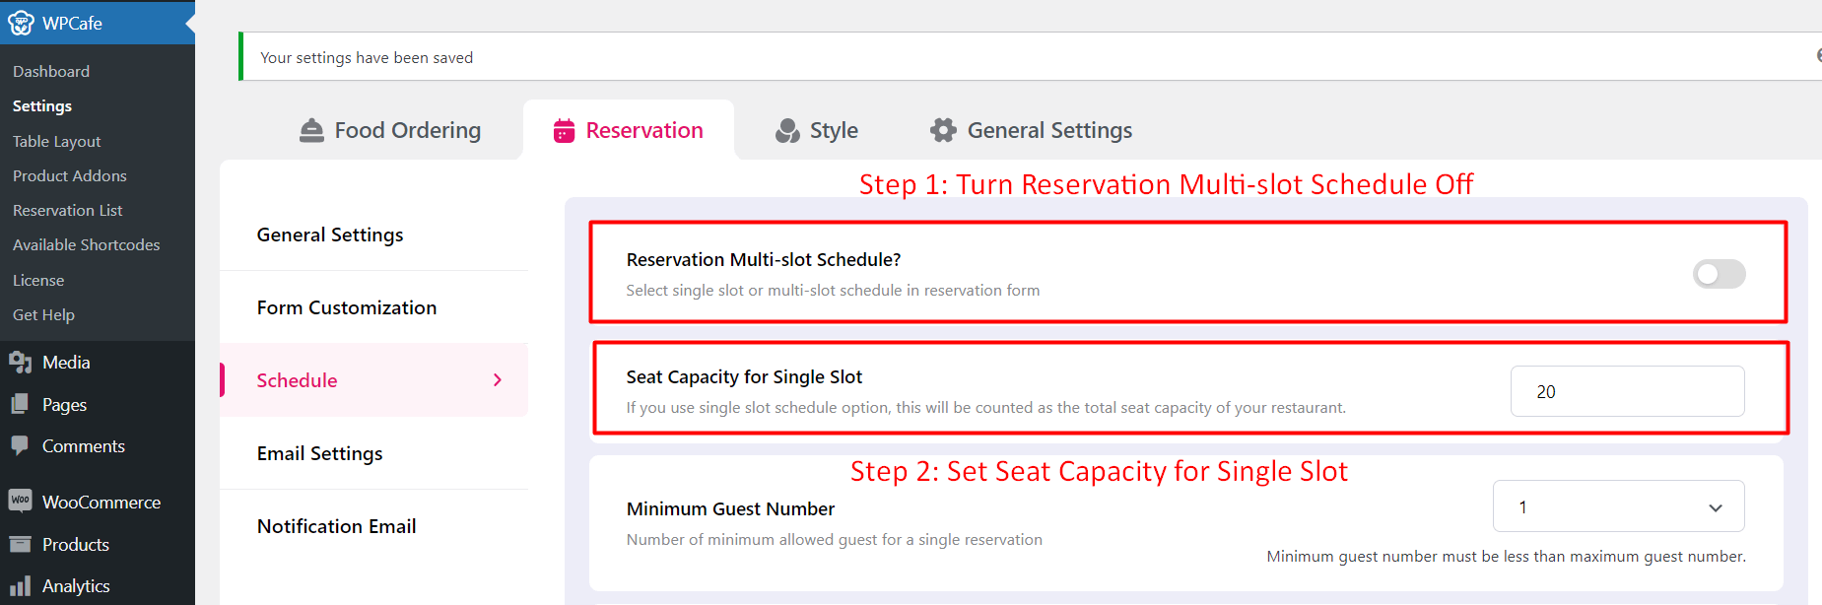
Task: Click the Reservation calendar icon
Action: (564, 130)
